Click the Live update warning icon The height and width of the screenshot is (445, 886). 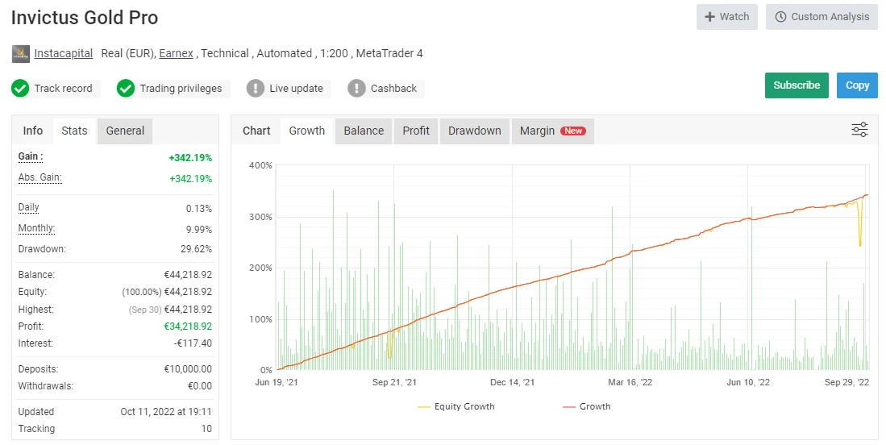coord(256,89)
